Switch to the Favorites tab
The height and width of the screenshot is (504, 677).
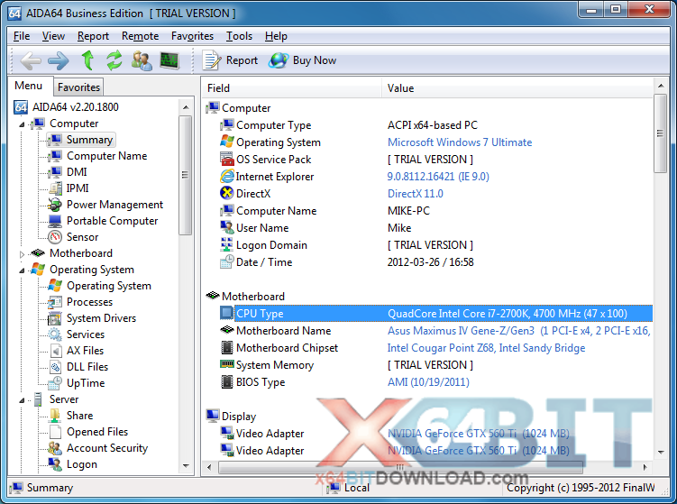(x=78, y=87)
